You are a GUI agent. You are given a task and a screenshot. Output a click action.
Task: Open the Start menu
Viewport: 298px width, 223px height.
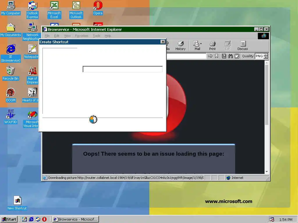point(9,220)
